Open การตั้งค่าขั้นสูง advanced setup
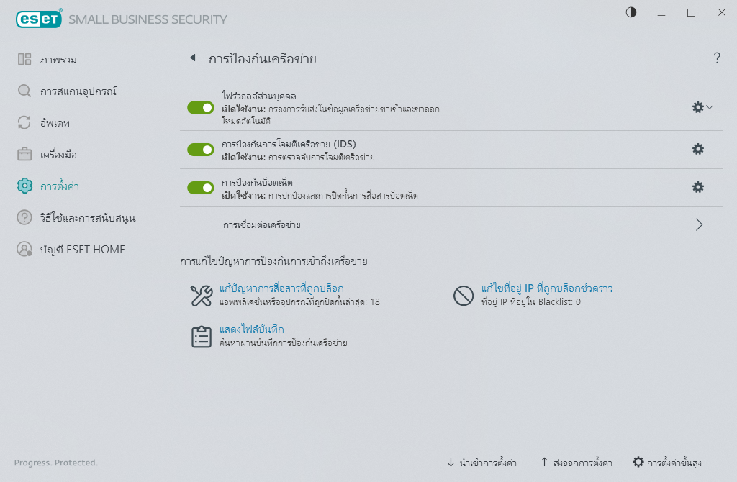The width and height of the screenshot is (737, 482). click(667, 463)
